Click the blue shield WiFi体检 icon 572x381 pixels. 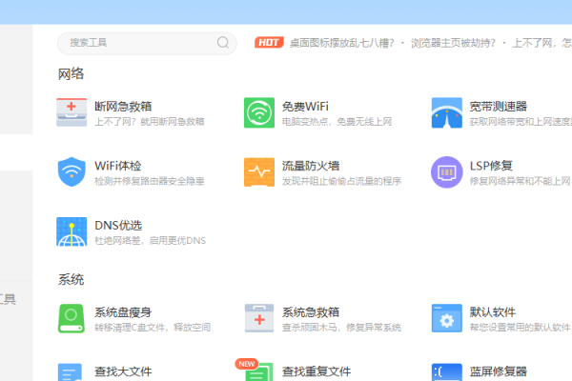(x=71, y=171)
